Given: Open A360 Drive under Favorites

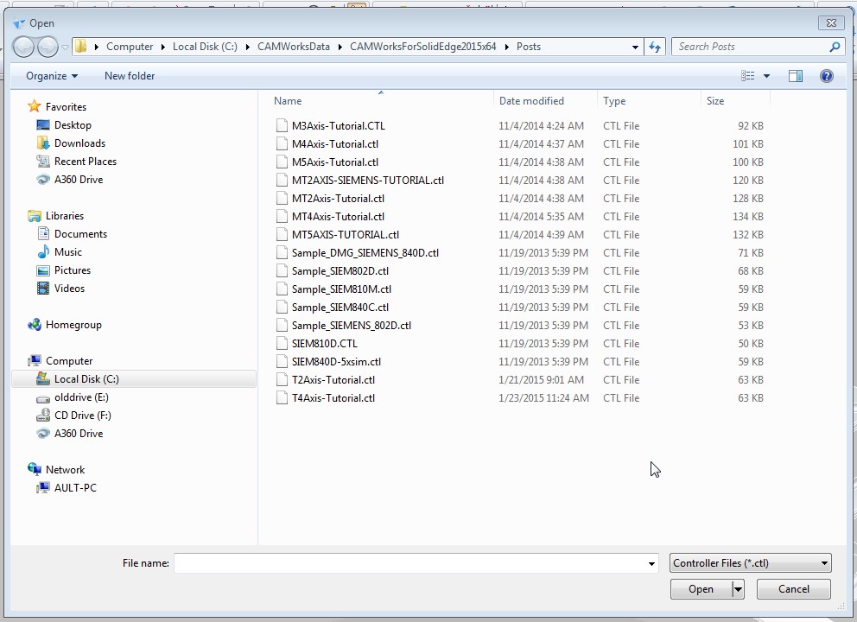Looking at the screenshot, I should click(78, 180).
